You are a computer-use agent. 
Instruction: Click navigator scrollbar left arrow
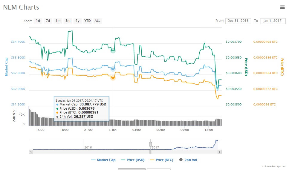[x=31, y=152]
